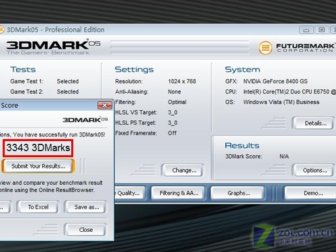Viewport: 336px width, 252px height.
Task: Open Filtering & AA tool
Action: pyautogui.click(x=179, y=193)
